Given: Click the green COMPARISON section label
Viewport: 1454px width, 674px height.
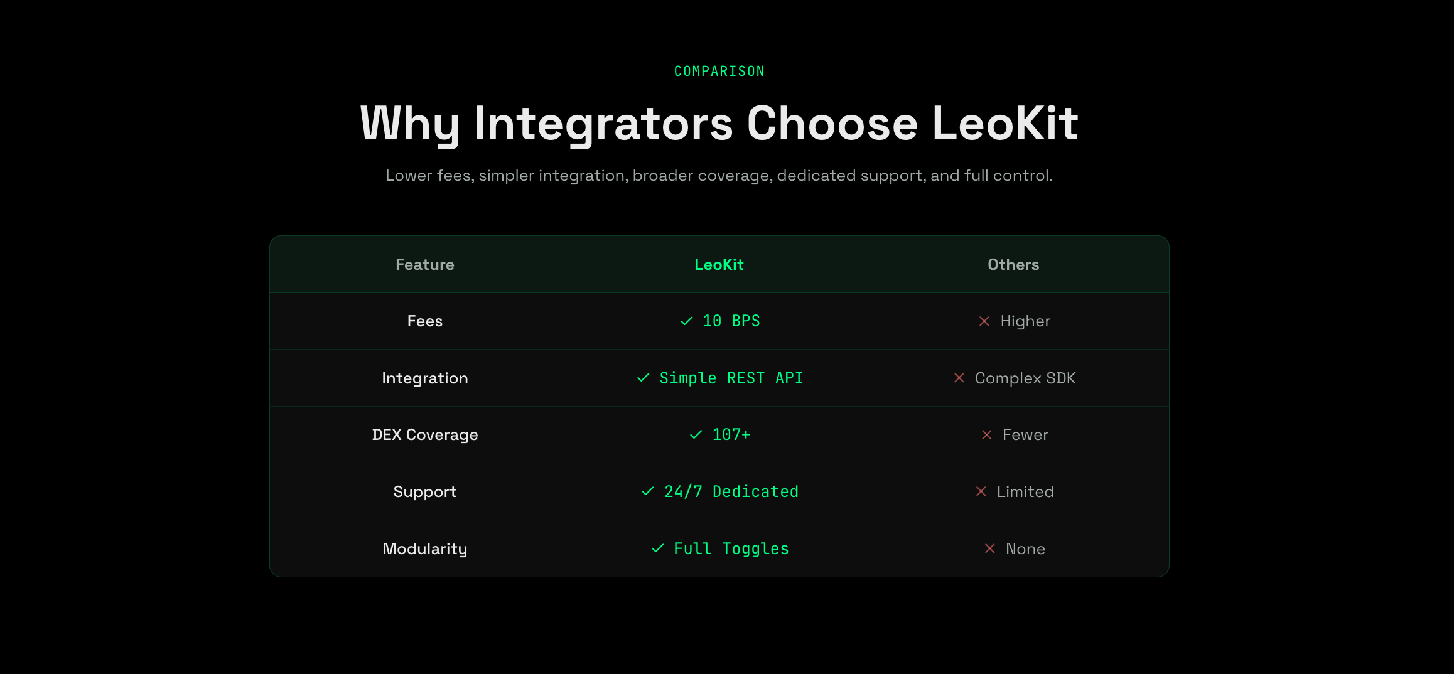Looking at the screenshot, I should tap(719, 72).
